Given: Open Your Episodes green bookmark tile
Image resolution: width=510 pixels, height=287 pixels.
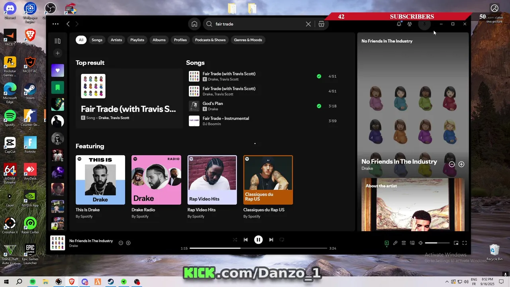Looking at the screenshot, I should click(57, 87).
